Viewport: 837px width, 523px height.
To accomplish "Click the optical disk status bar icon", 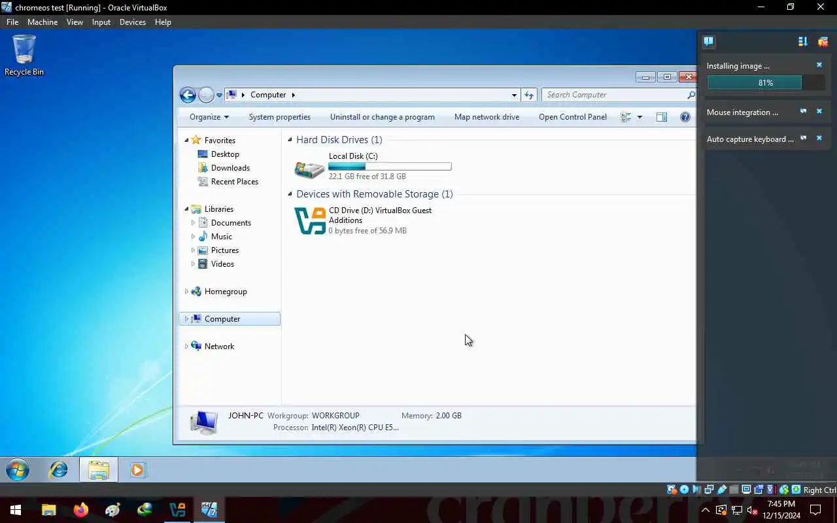I will click(684, 490).
